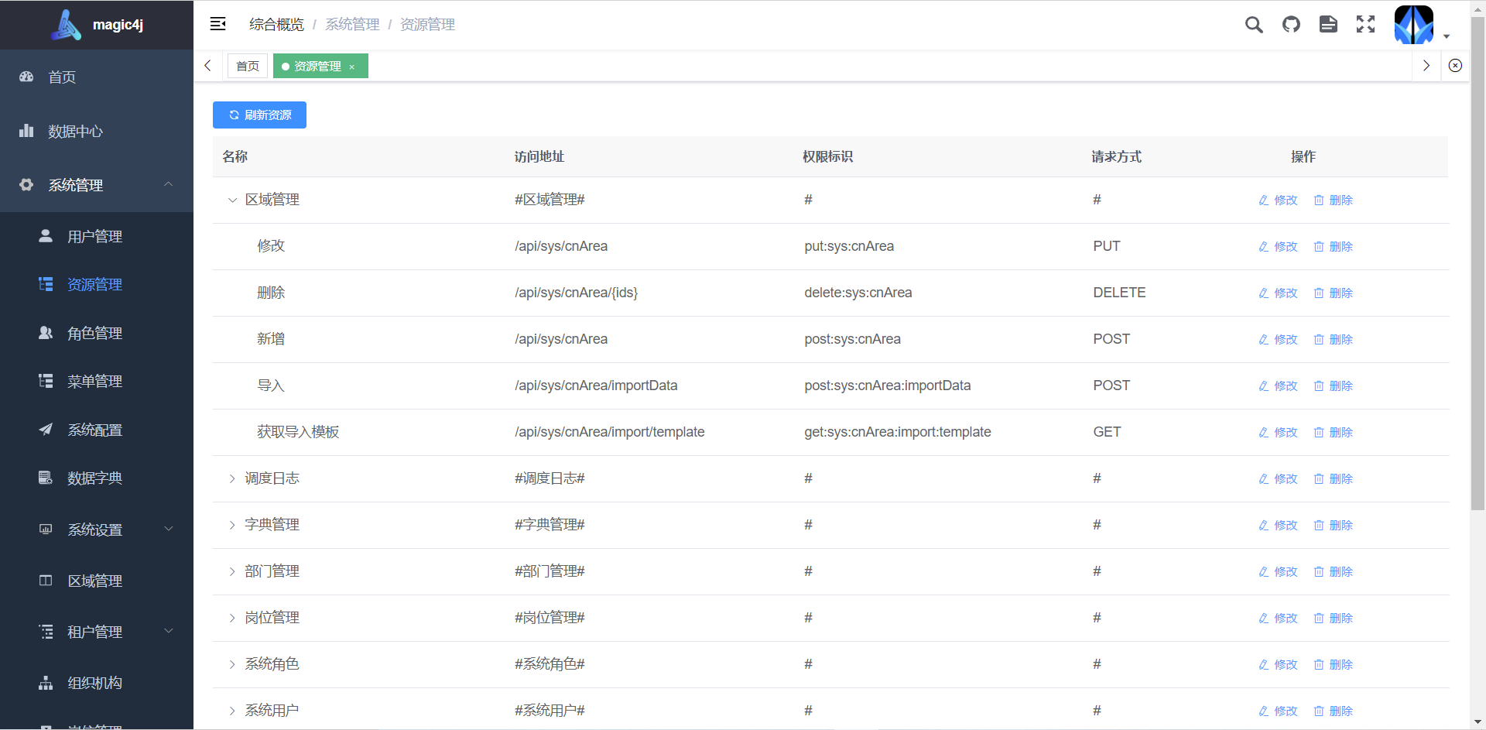Click 修改 for the 区域管理 row
The image size is (1486, 730).
coord(1278,200)
